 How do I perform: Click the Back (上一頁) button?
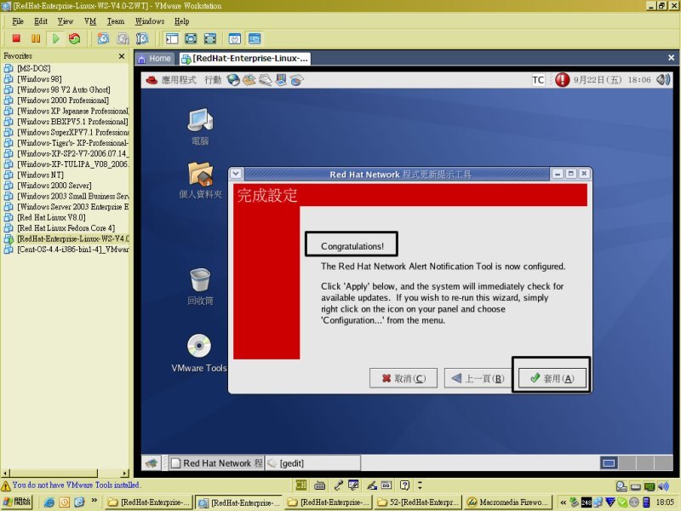click(x=478, y=378)
